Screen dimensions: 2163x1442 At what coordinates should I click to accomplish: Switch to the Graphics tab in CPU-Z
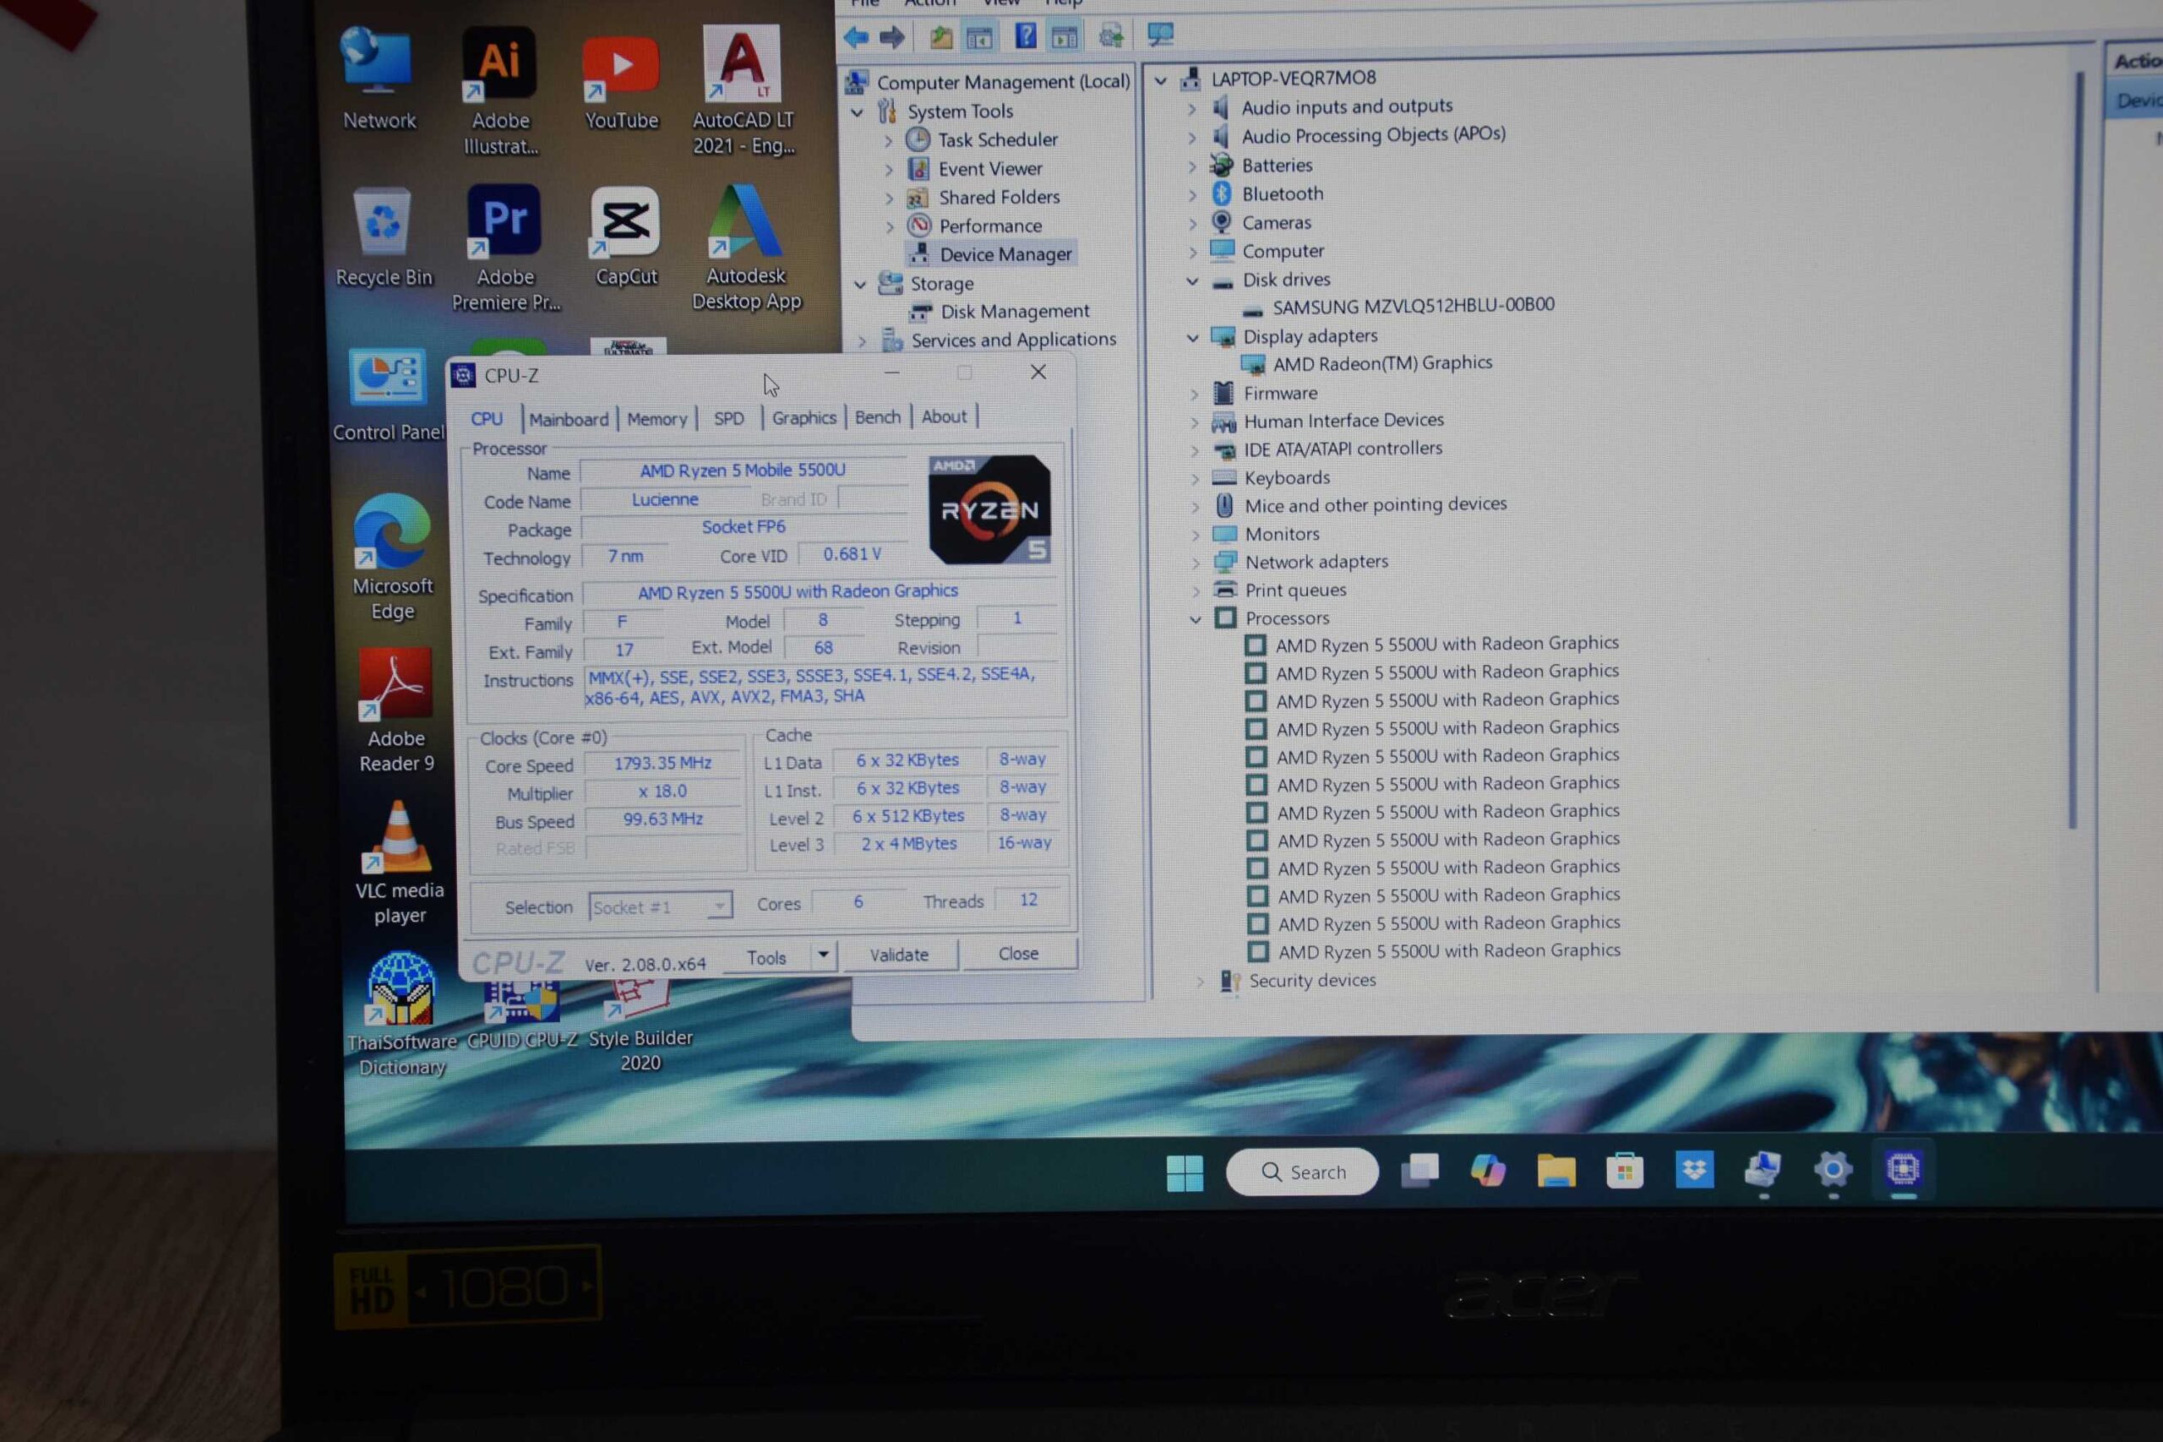pos(804,417)
